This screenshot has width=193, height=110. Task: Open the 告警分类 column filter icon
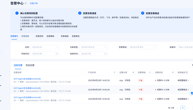click(133, 73)
